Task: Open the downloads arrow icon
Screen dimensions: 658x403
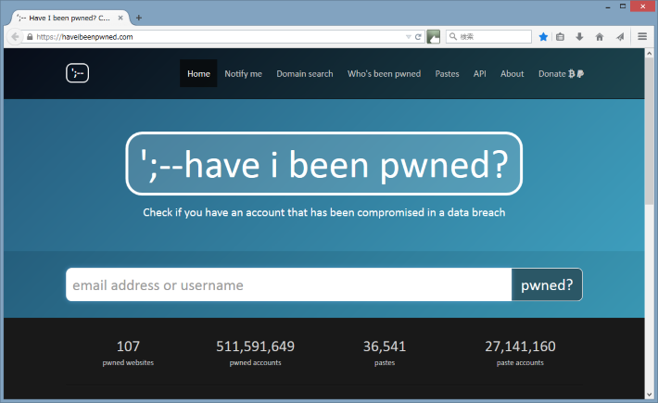Action: coord(579,37)
